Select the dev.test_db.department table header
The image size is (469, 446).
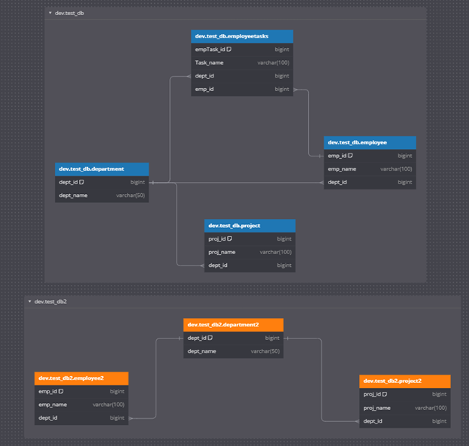tap(101, 169)
